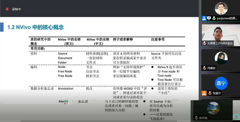Click the teal headset icon at the corner

[236, 117]
